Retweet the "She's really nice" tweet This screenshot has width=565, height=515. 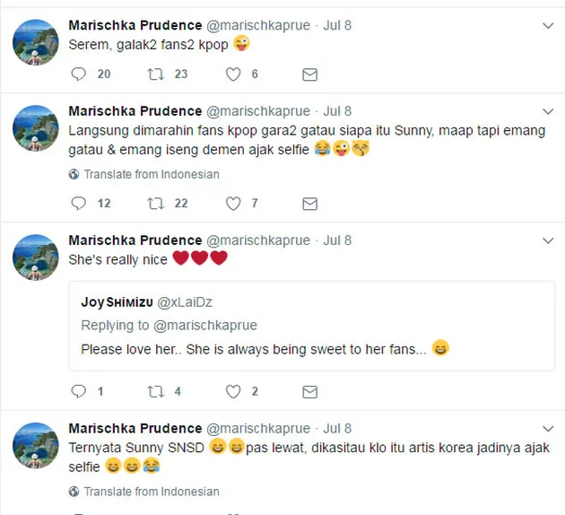[155, 391]
